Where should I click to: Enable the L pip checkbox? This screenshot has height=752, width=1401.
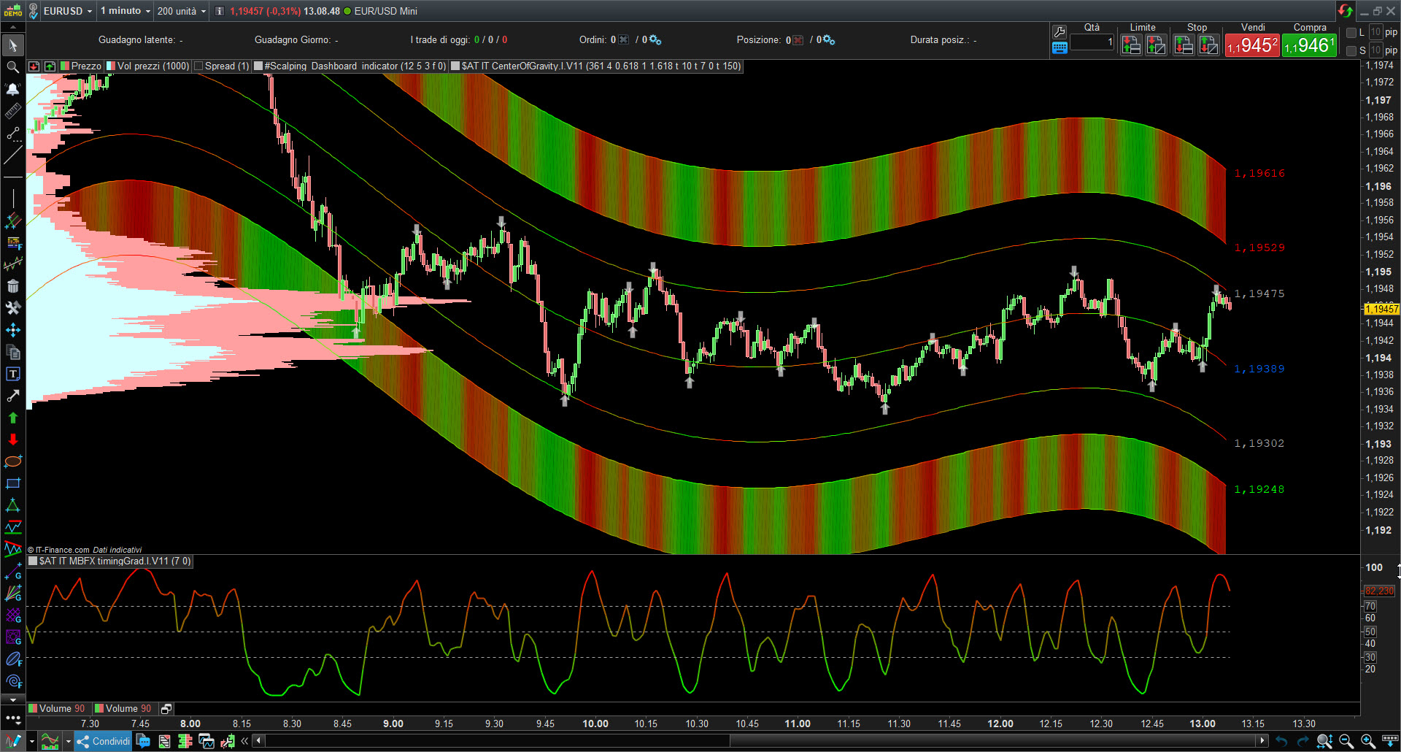click(x=1351, y=33)
